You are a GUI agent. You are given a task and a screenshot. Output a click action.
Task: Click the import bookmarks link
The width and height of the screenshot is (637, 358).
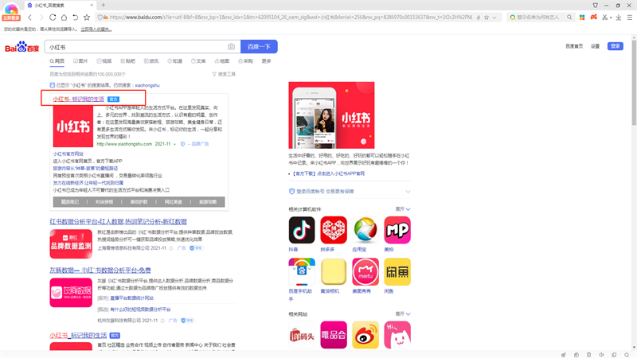[x=96, y=29]
